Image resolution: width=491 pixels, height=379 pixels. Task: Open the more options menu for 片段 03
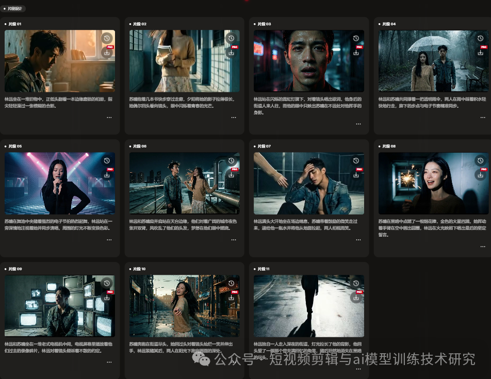point(358,124)
